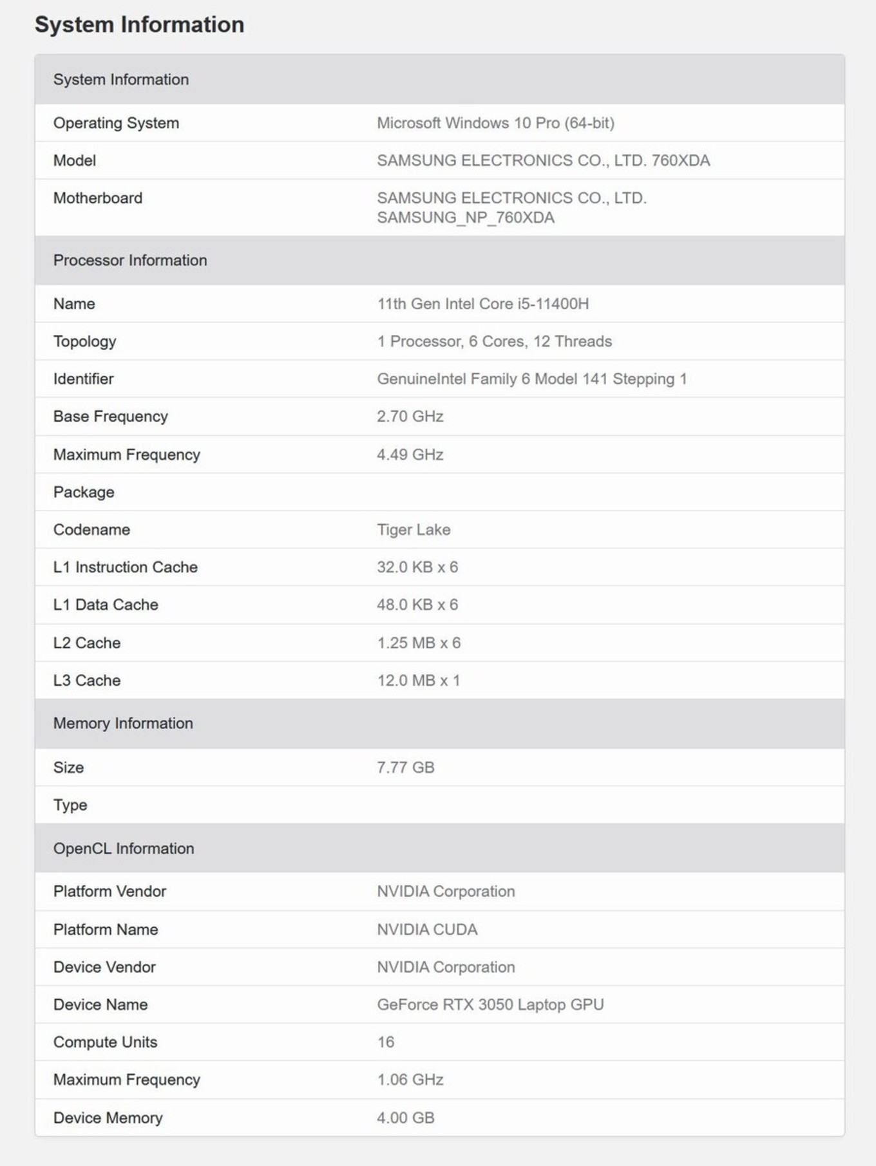Select the 'Operating System' row label
This screenshot has height=1166, width=876.
click(x=116, y=123)
